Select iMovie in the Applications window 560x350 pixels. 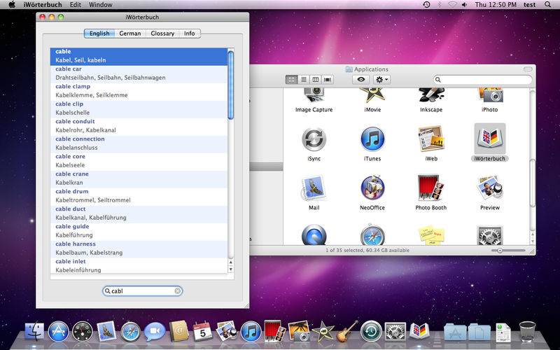[x=372, y=96]
